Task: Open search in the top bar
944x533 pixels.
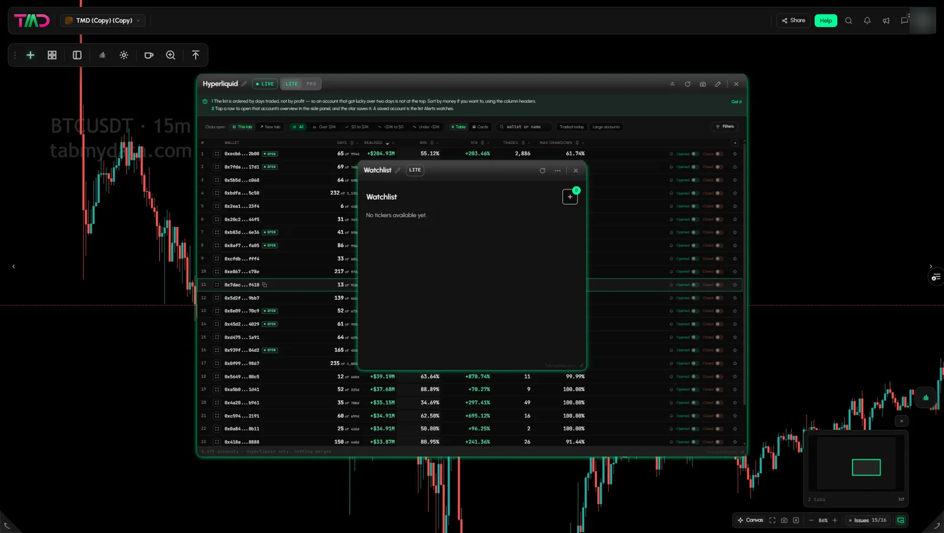Action: tap(848, 21)
